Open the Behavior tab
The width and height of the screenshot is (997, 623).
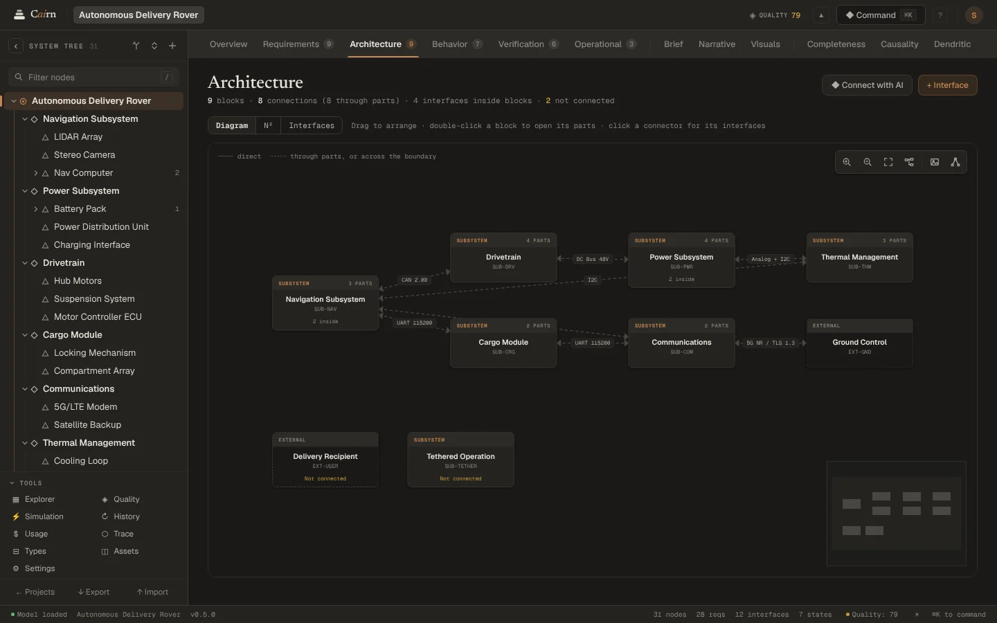point(457,44)
